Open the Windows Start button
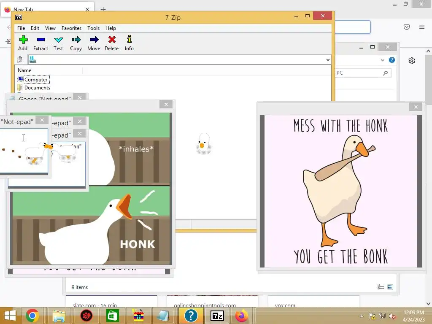The width and height of the screenshot is (432, 324). click(10, 316)
